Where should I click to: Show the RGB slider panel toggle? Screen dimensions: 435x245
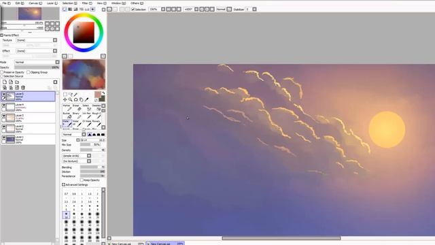click(70, 9)
